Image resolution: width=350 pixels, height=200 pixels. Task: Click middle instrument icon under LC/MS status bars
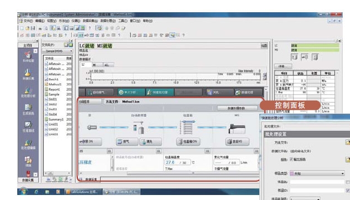304,57
